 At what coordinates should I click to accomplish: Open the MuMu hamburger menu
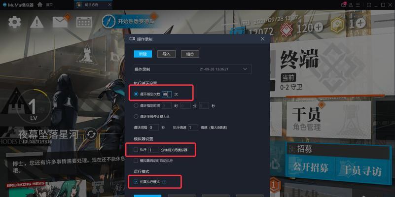coord(358,5)
